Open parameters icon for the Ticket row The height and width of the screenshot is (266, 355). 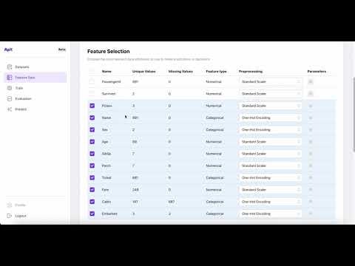pos(311,177)
